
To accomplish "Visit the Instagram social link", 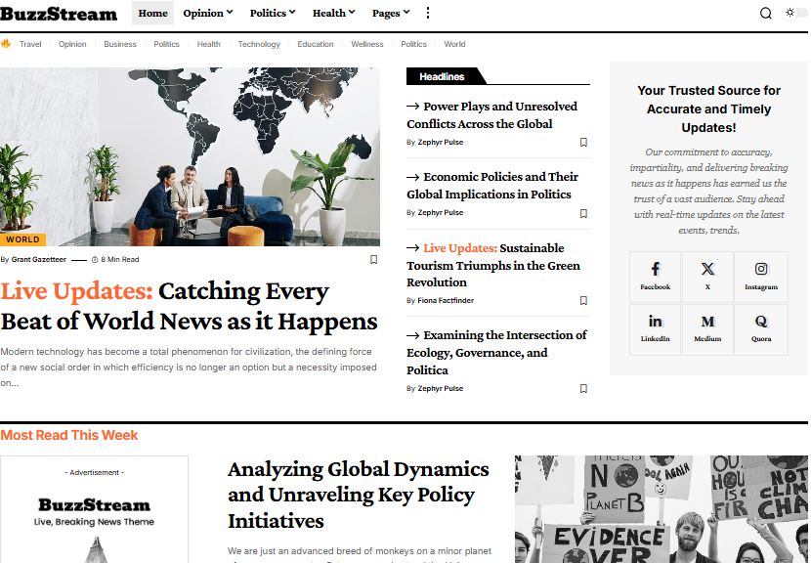I will (x=761, y=276).
